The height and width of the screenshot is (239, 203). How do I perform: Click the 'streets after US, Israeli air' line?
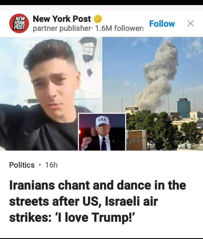(x=83, y=201)
